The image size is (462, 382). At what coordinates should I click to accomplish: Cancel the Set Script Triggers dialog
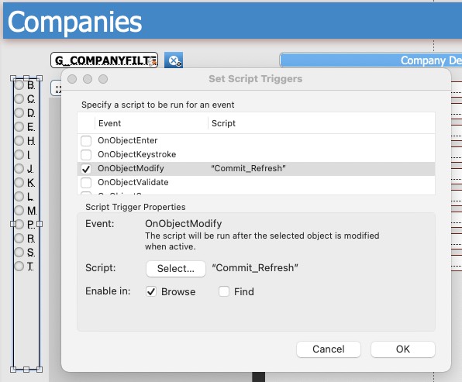pos(329,349)
